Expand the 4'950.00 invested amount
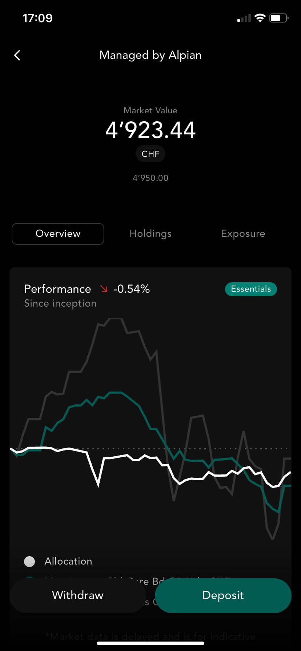The height and width of the screenshot is (651, 301). tap(150, 178)
